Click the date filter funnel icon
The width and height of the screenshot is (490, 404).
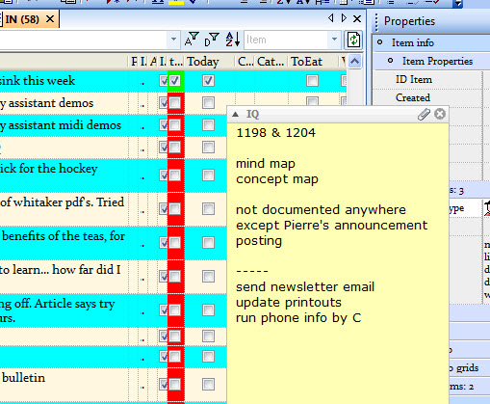pos(212,40)
